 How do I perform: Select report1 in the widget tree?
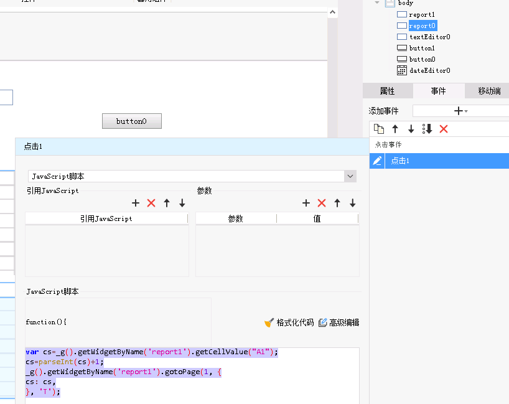pyautogui.click(x=422, y=14)
